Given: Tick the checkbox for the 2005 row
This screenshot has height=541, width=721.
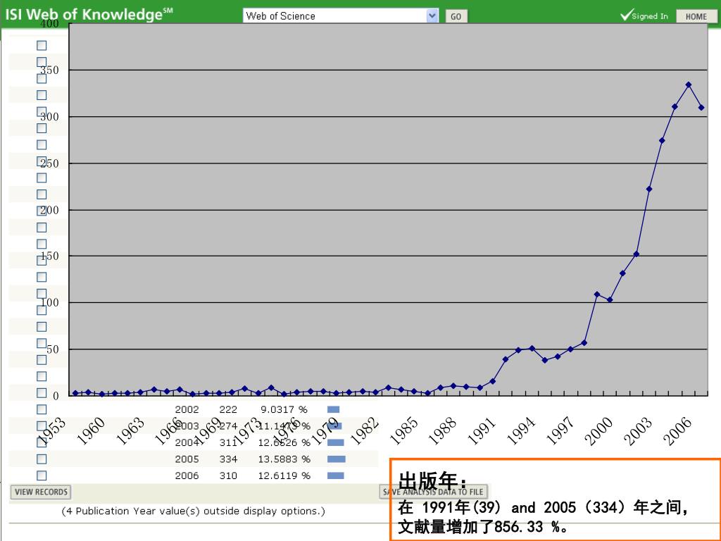Looking at the screenshot, I should click(42, 459).
